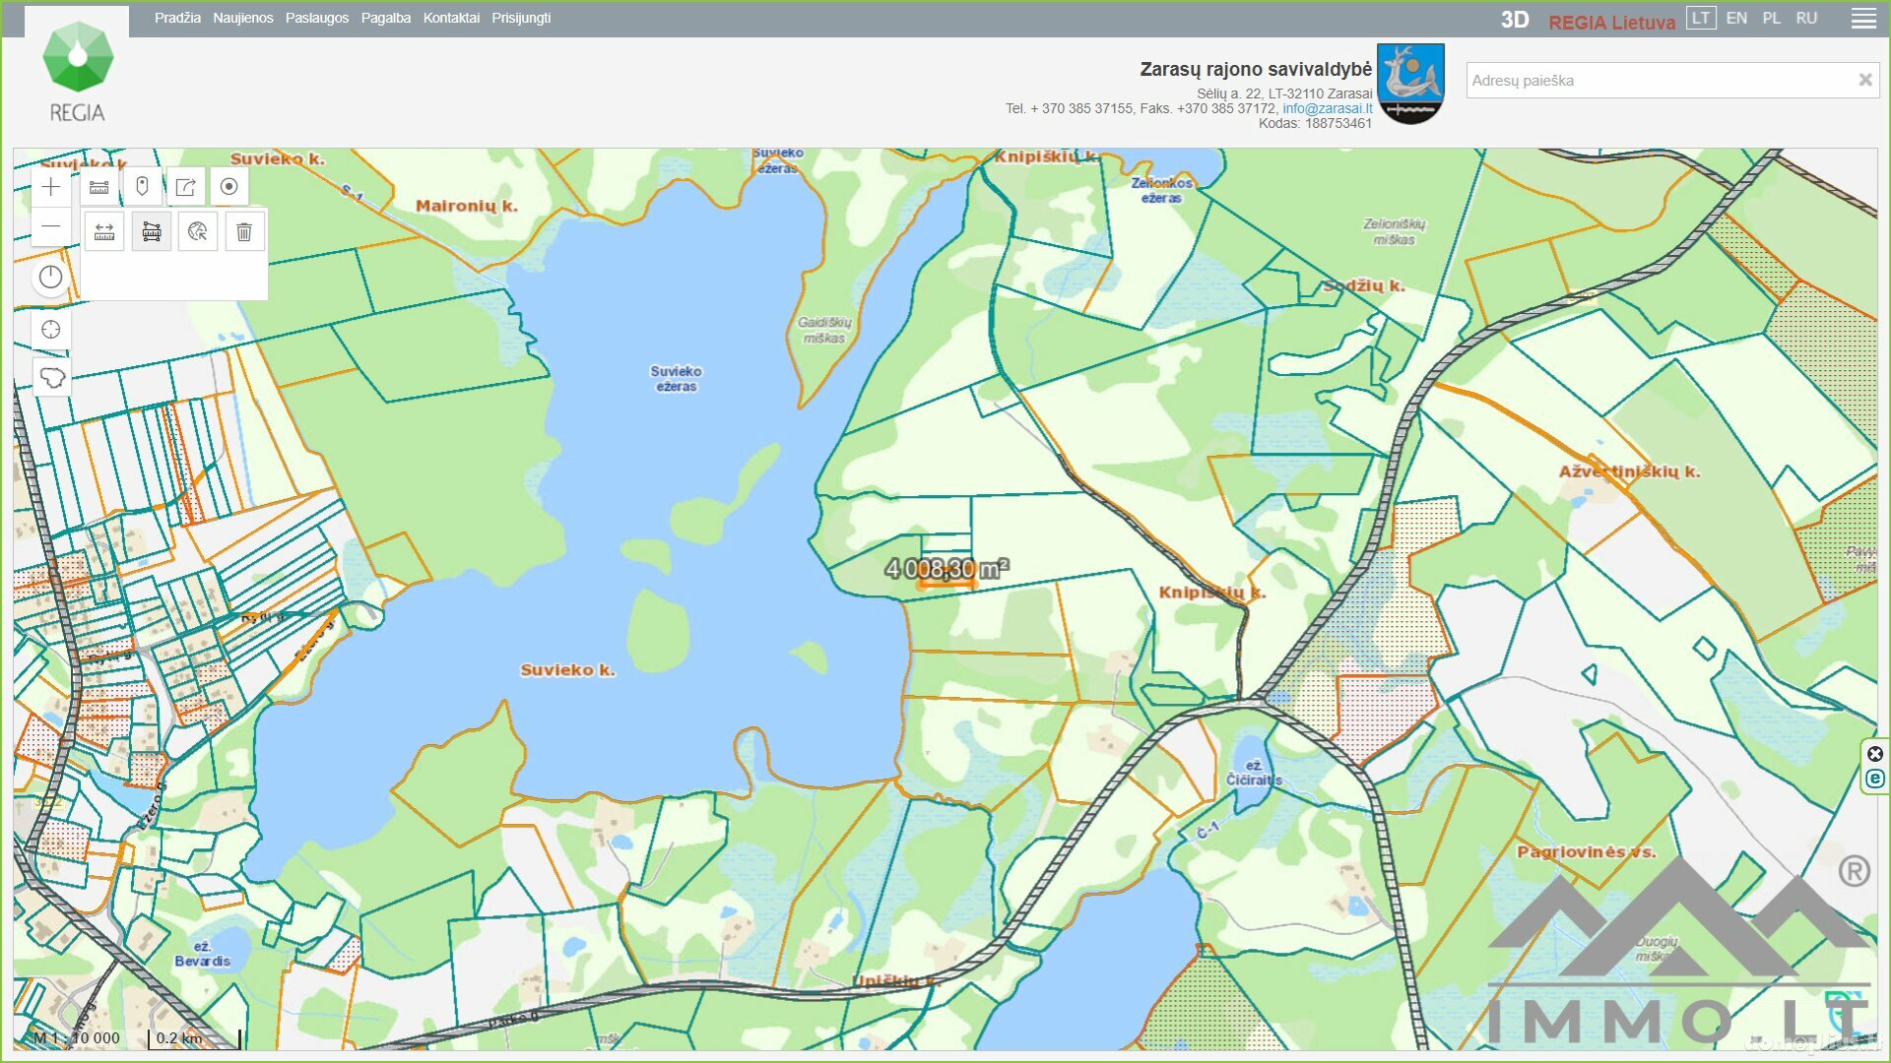Delete measurements with trash icon

(244, 232)
